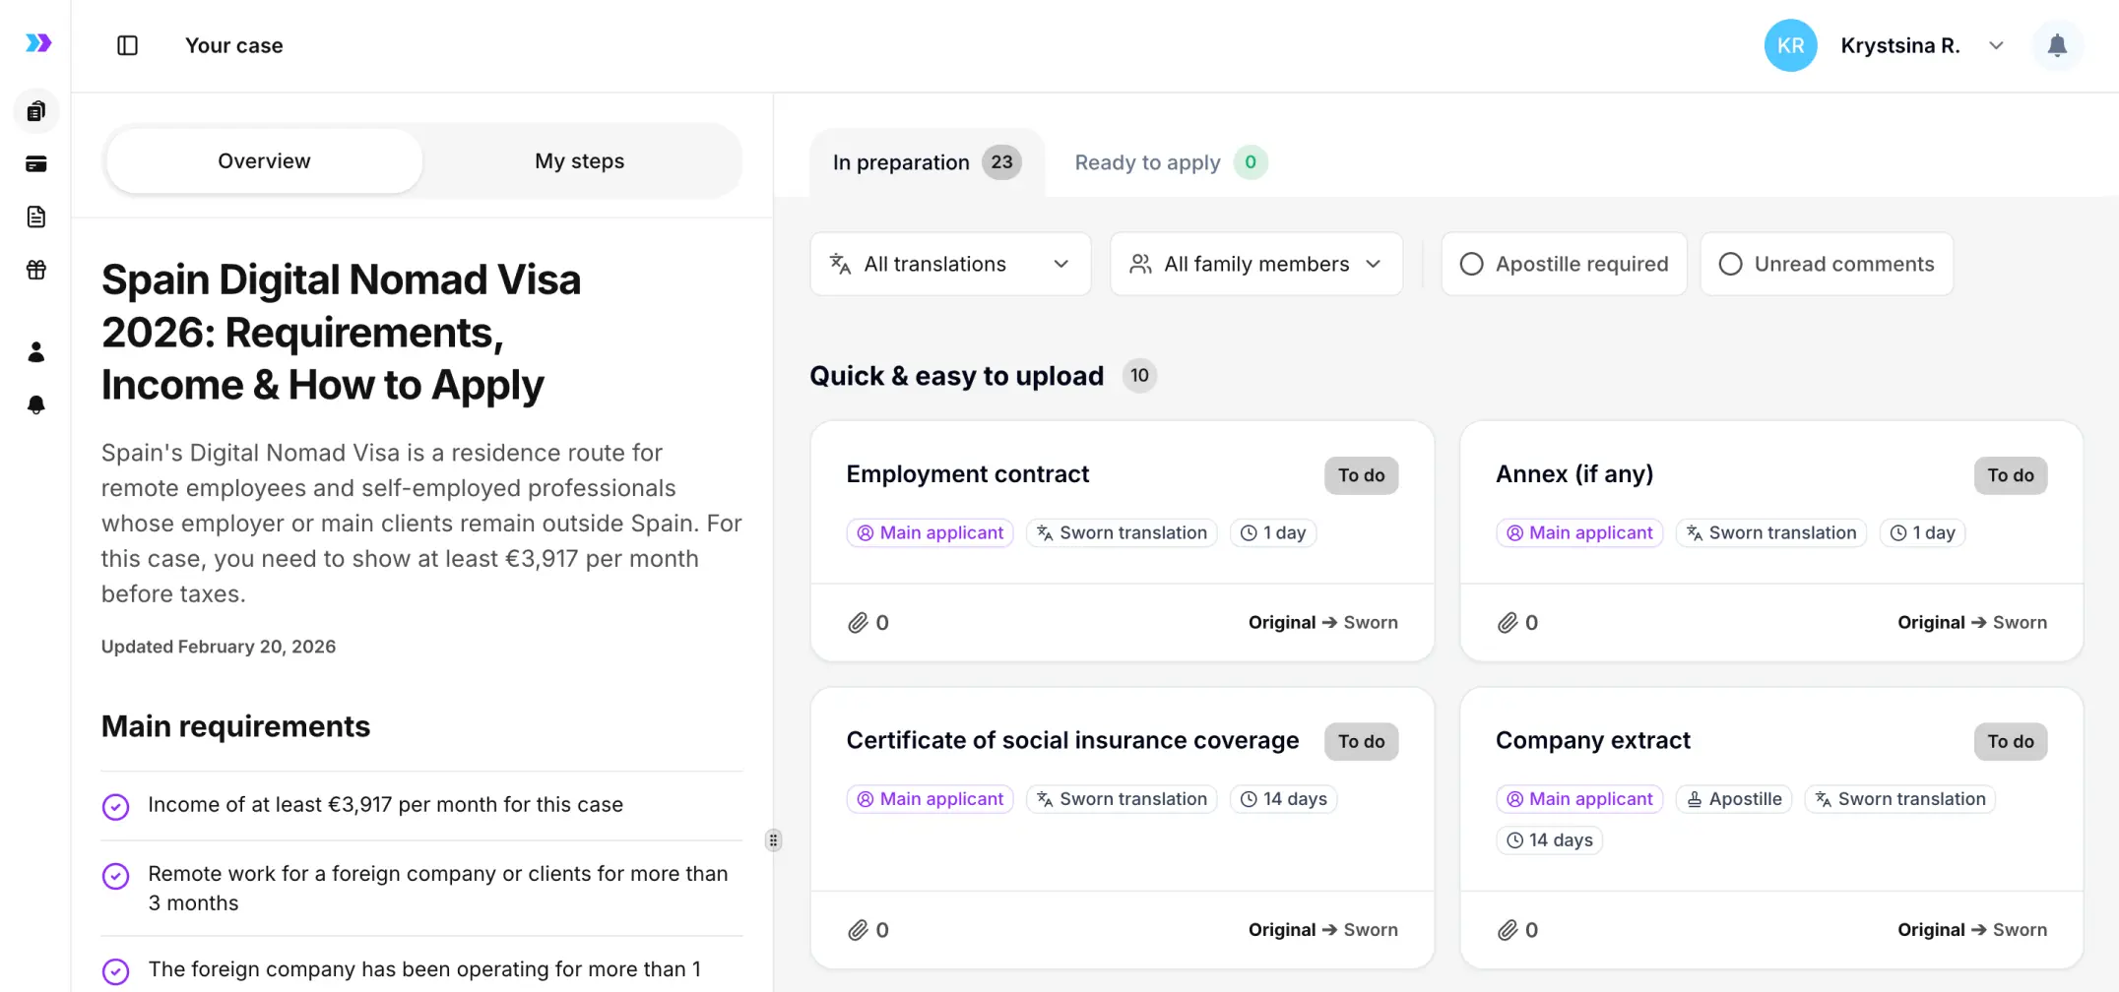This screenshot has width=2119, height=992.
Task: Select the In preparation tab
Action: (x=927, y=162)
